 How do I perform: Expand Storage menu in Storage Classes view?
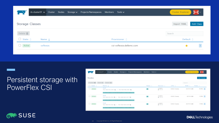(x=72, y=12)
